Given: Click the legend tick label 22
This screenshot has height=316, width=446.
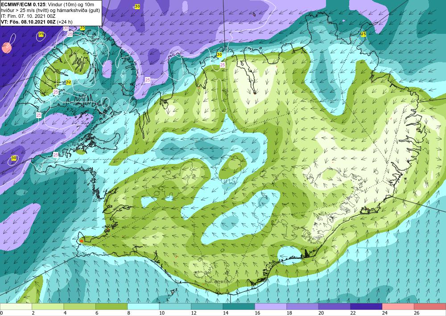Looking at the screenshot, I should coord(353,313).
